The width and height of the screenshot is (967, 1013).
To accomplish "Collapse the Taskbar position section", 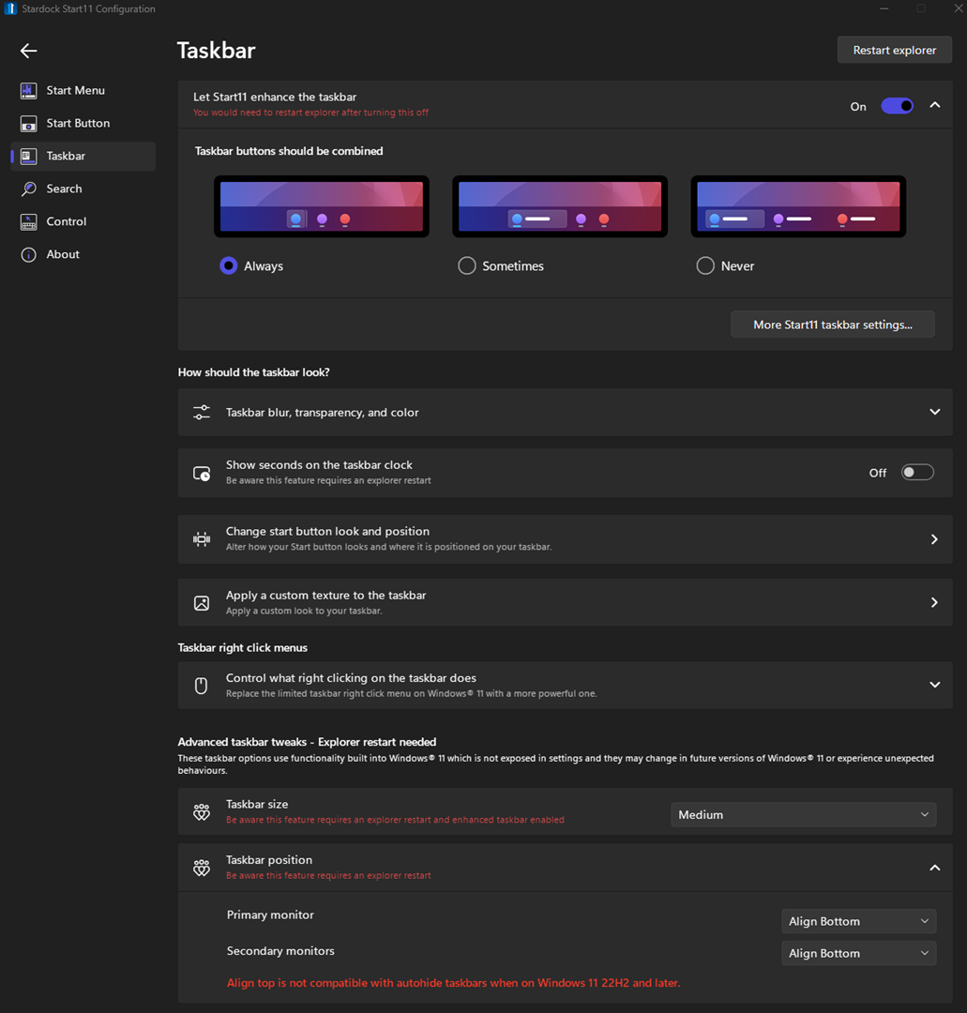I will click(x=934, y=868).
